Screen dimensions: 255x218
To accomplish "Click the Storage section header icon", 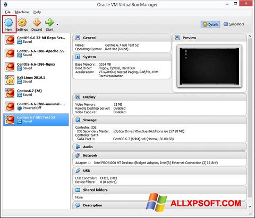I will point(78,120).
